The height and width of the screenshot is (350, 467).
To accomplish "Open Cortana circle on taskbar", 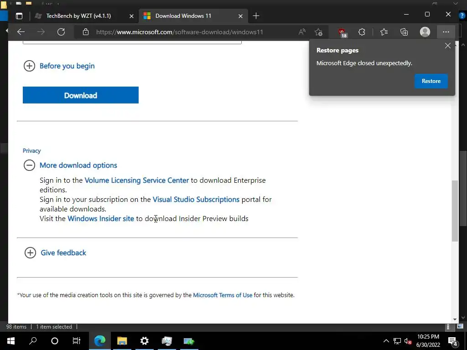I will (55, 341).
